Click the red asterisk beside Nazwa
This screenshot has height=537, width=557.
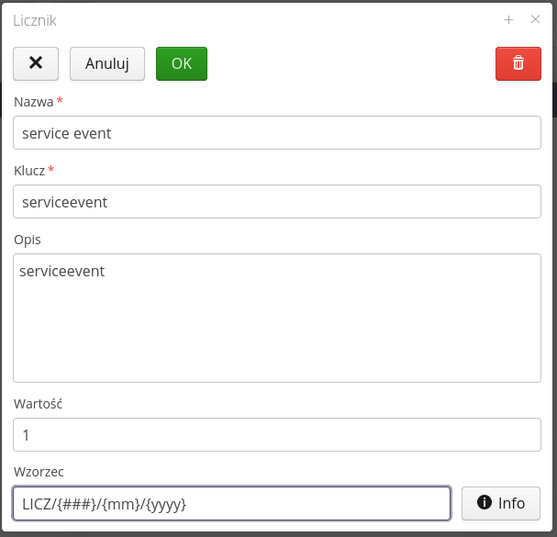point(60,100)
